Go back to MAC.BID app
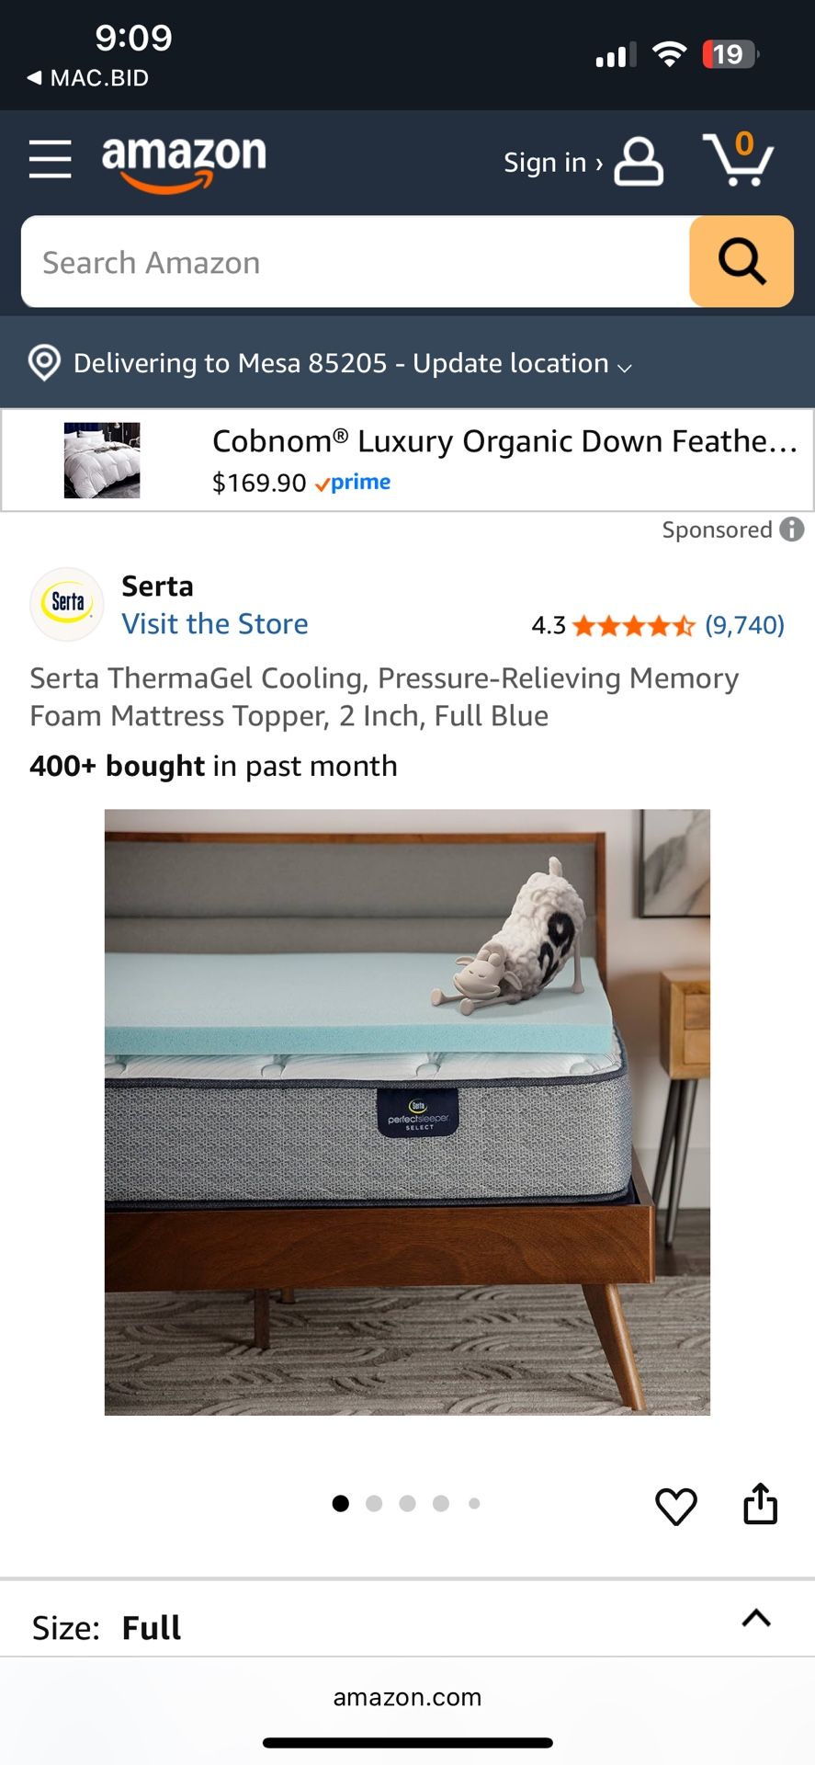This screenshot has height=1765, width=815. coord(88,78)
